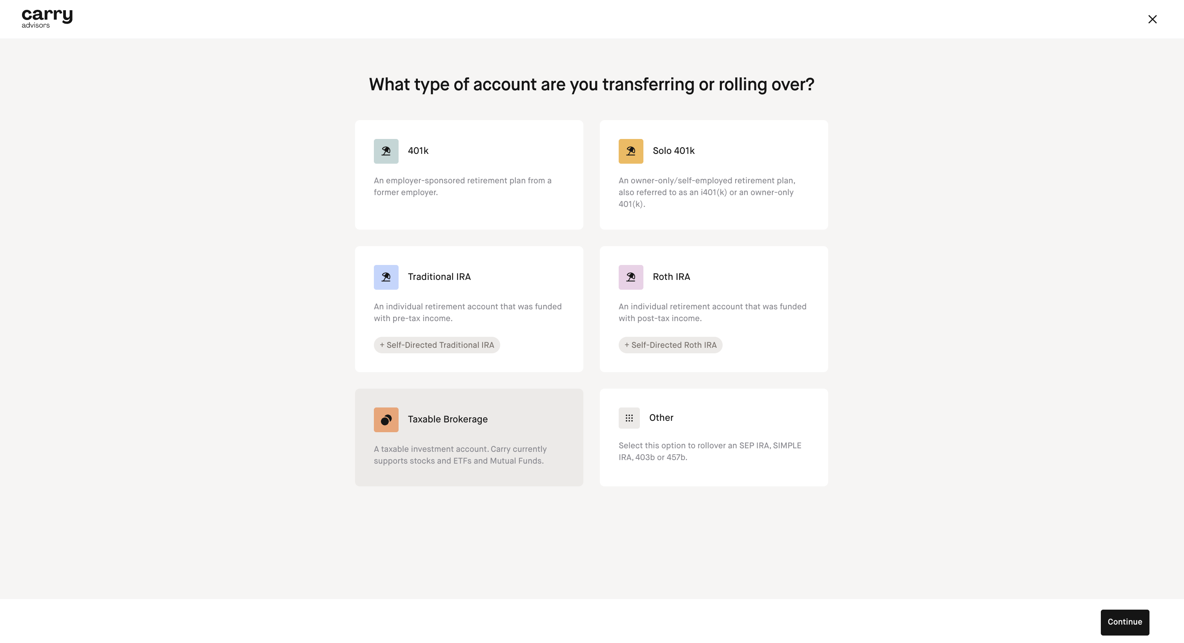Image resolution: width=1184 pixels, height=643 pixels.
Task: Close the rollover dialog with X
Action: tap(1152, 19)
